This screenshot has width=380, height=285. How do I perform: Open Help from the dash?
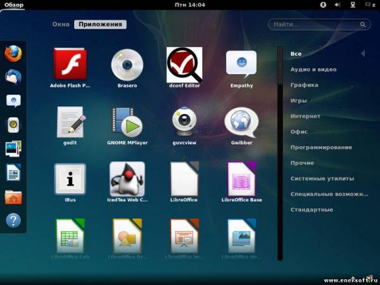point(13,220)
